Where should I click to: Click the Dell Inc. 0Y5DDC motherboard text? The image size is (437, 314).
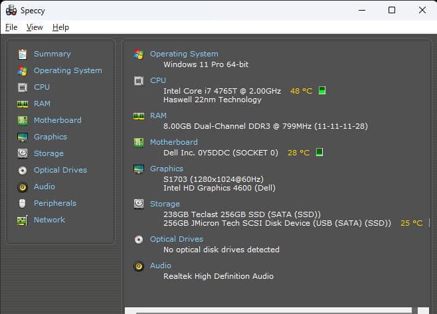220,153
